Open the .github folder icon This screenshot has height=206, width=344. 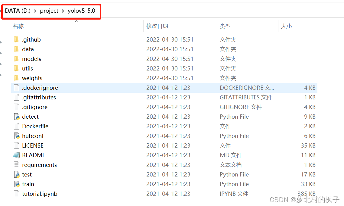click(16, 39)
